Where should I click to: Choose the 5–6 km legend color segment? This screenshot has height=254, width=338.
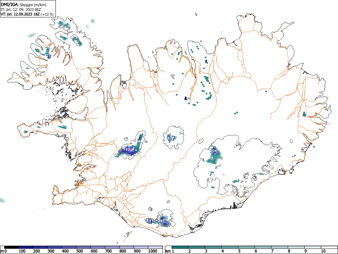point(246,247)
